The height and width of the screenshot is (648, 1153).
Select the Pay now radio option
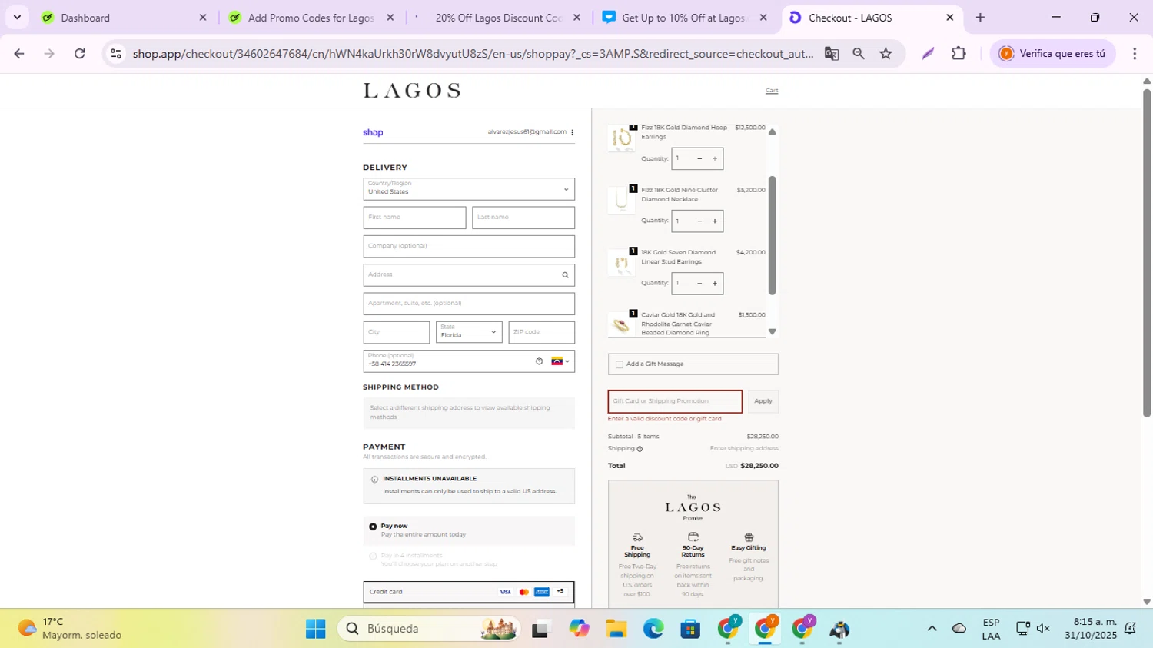[373, 527]
